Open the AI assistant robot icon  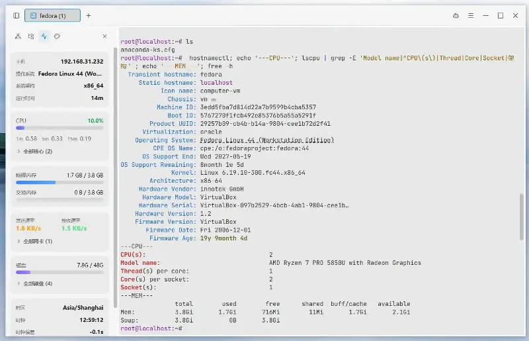click(x=456, y=15)
